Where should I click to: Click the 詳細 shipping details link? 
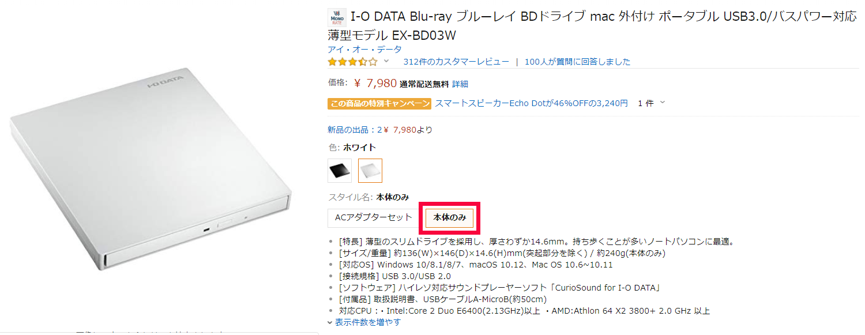tap(460, 84)
